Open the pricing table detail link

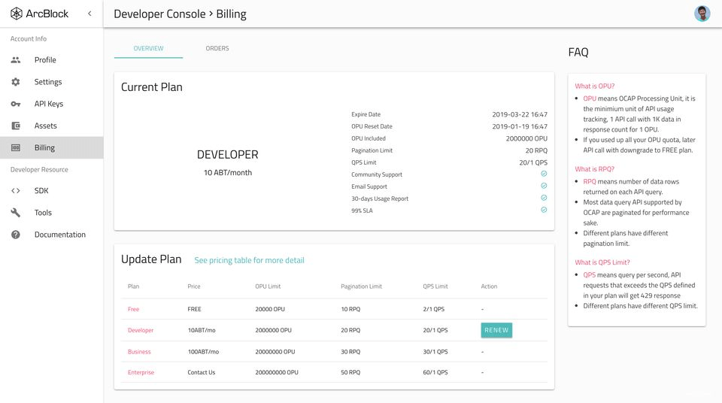(249, 260)
